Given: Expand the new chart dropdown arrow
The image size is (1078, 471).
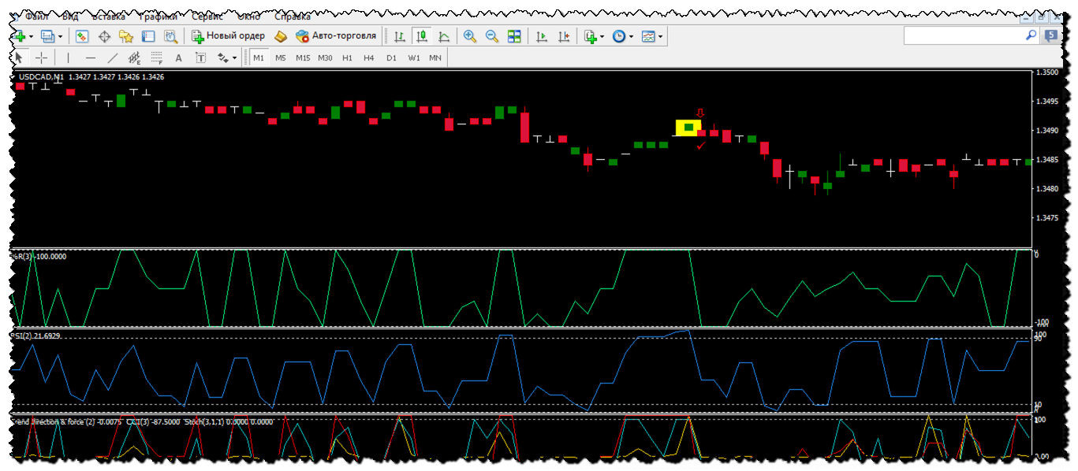Looking at the screenshot, I should tap(32, 36).
